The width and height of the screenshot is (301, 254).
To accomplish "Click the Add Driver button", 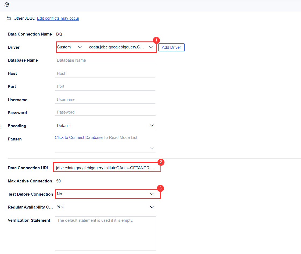I will point(171,47).
